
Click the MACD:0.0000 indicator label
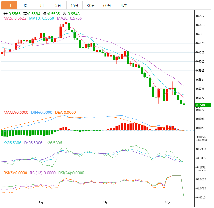tap(16, 113)
